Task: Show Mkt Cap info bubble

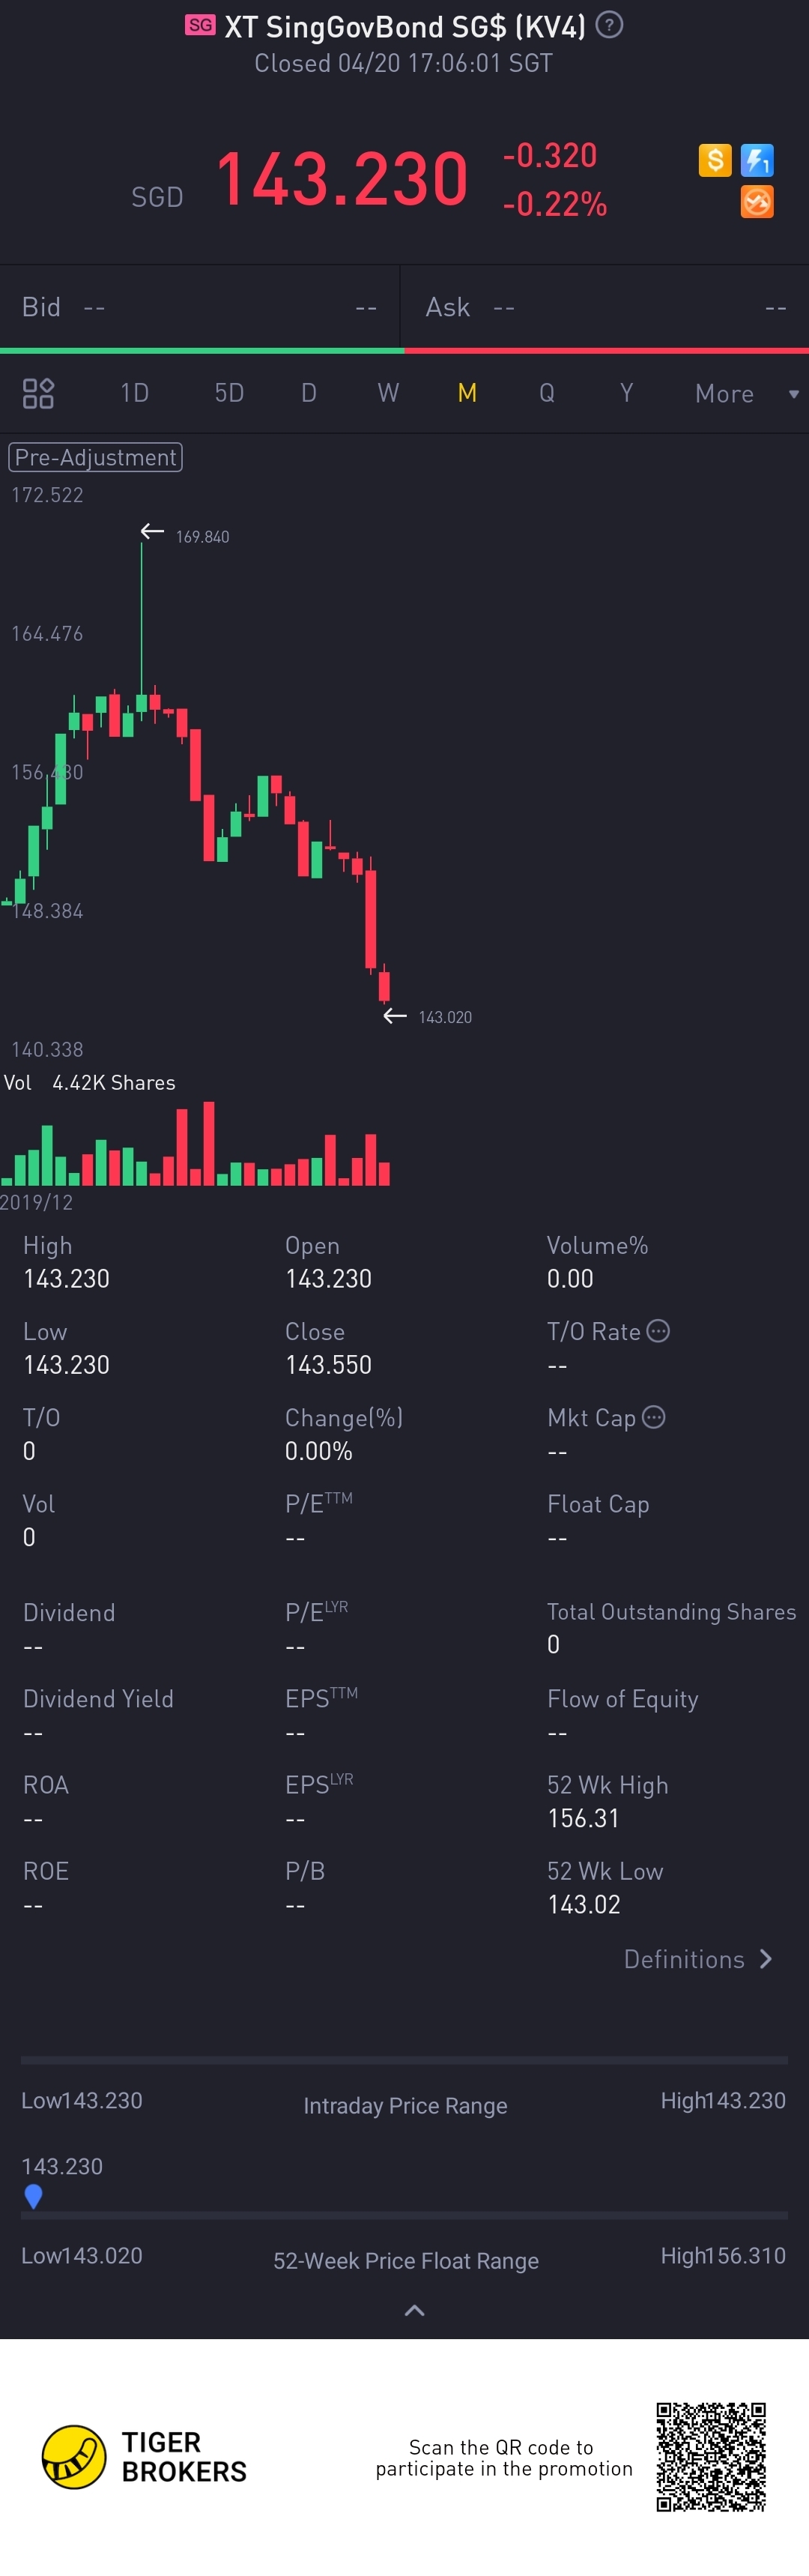Action: (x=653, y=1417)
